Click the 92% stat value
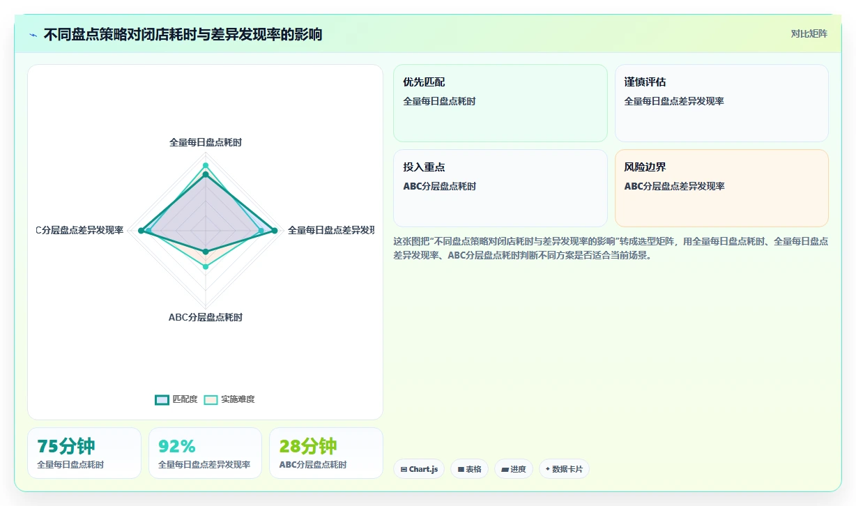The height and width of the screenshot is (506, 856). click(177, 446)
